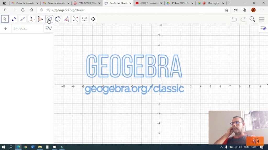
Task: Close the GeoGebra Classic tab
Action: [x=130, y=3]
